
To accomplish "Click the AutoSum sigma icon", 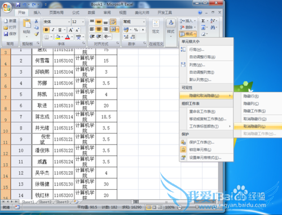I will [203, 21].
